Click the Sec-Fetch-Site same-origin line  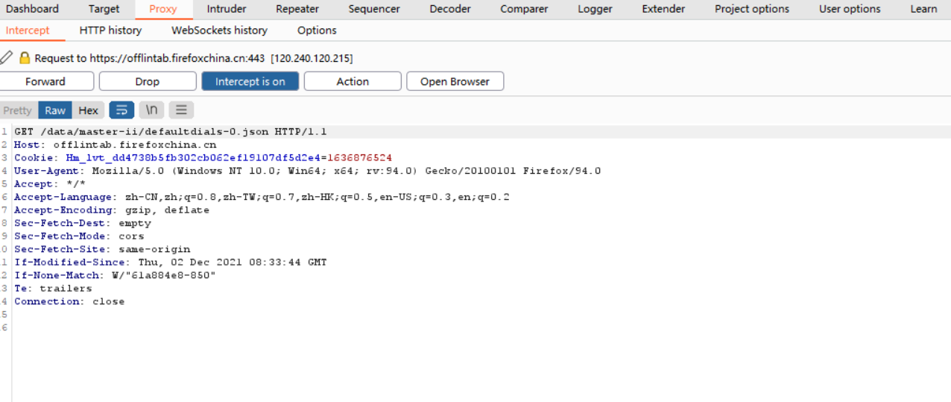[x=102, y=249]
